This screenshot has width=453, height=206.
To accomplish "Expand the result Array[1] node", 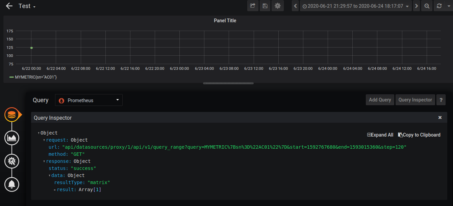I will point(55,190).
